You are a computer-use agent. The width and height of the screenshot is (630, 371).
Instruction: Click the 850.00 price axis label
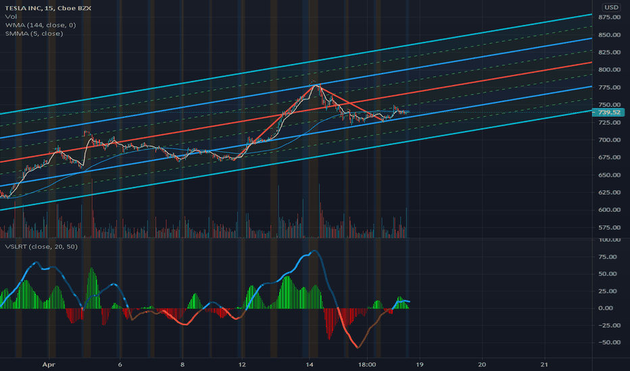609,35
